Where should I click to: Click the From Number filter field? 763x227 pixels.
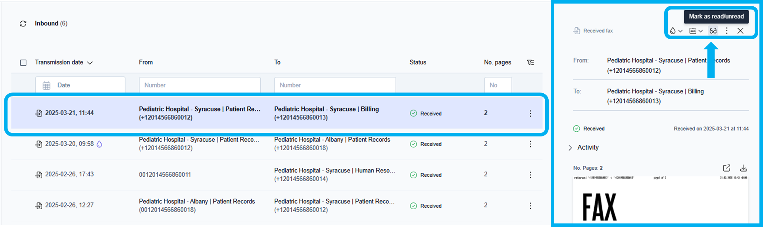tap(200, 85)
